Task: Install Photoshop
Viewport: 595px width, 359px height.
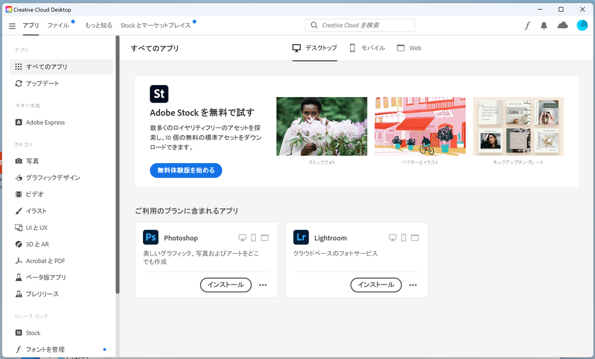Action: (226, 285)
